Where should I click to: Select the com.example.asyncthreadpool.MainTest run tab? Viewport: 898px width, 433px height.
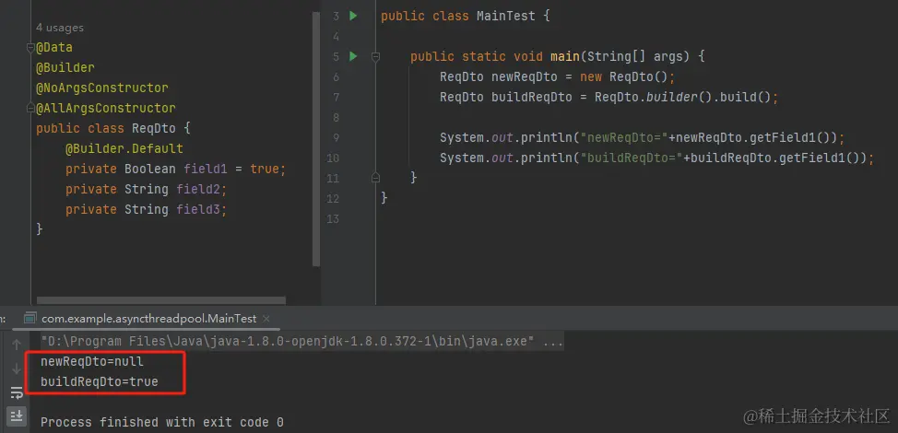click(x=148, y=319)
